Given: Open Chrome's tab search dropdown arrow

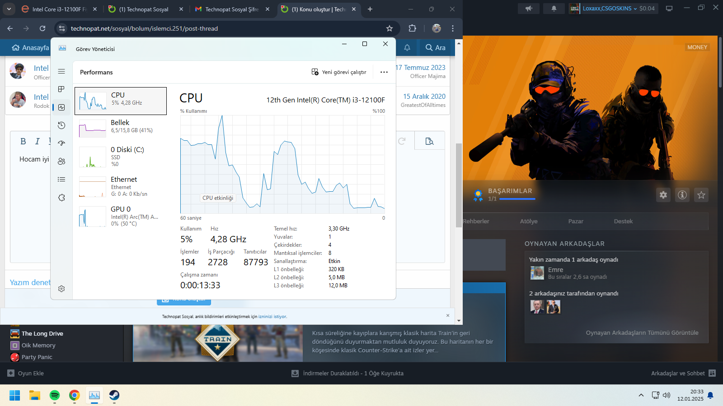Looking at the screenshot, I should [9, 9].
